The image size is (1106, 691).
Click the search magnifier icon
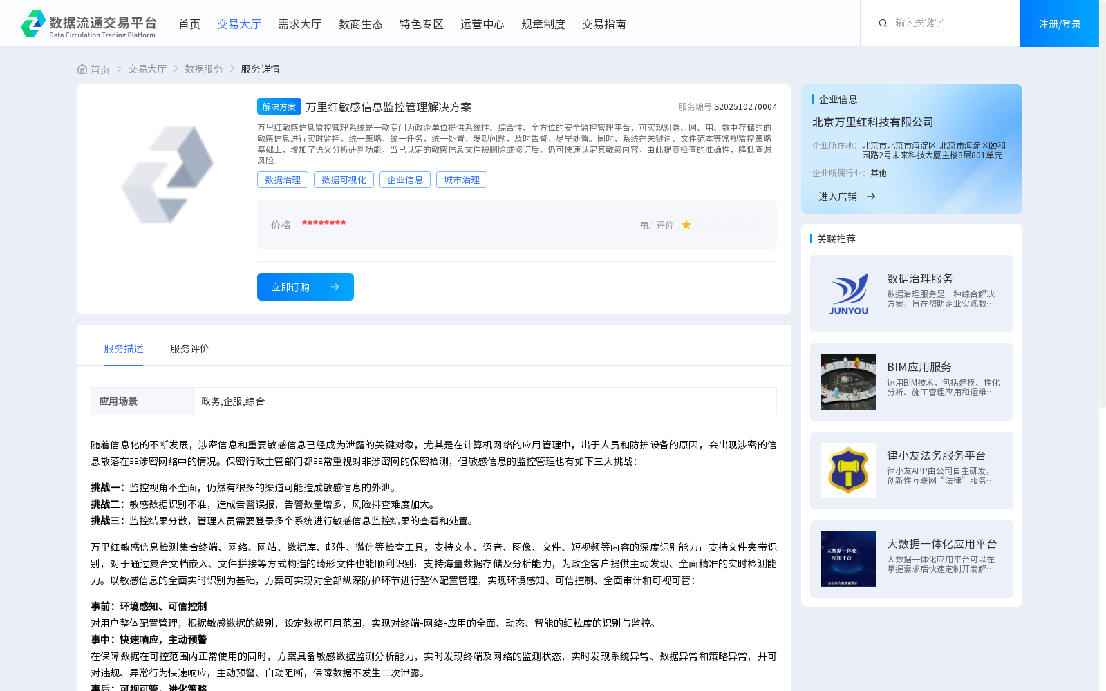click(x=883, y=23)
